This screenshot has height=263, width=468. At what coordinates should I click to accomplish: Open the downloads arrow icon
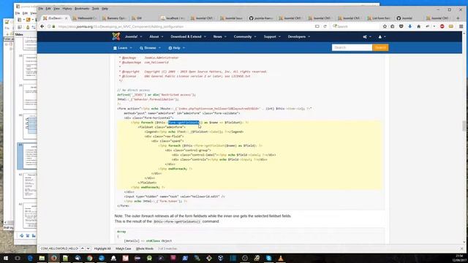pyautogui.click(x=409, y=26)
